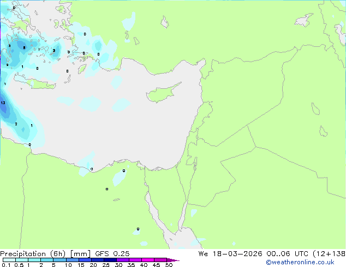Select the 5–10 legend color swatch
The width and height of the screenshot is (346, 267).
pyautogui.click(x=59, y=260)
